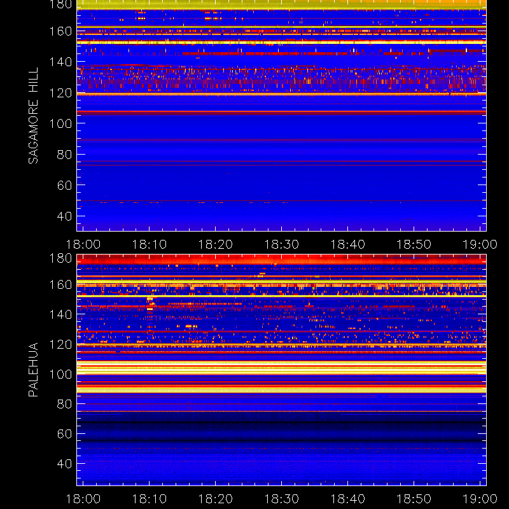Click the 18:40 time label under the Sagamore Hill plot

(347, 244)
